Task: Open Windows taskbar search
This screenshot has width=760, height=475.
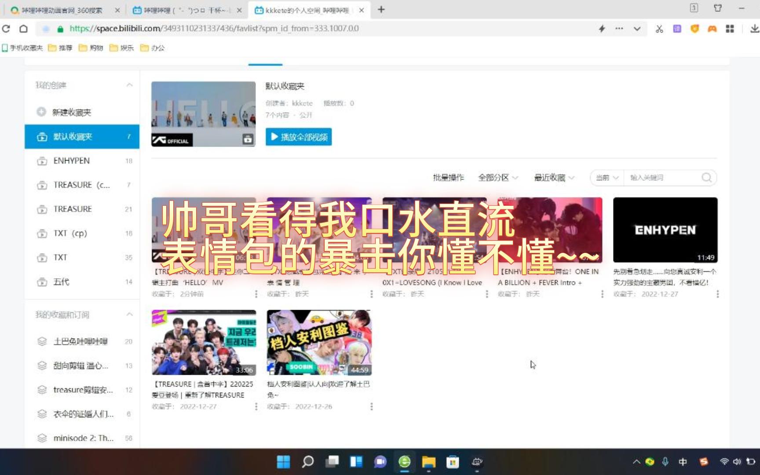Action: tap(308, 462)
